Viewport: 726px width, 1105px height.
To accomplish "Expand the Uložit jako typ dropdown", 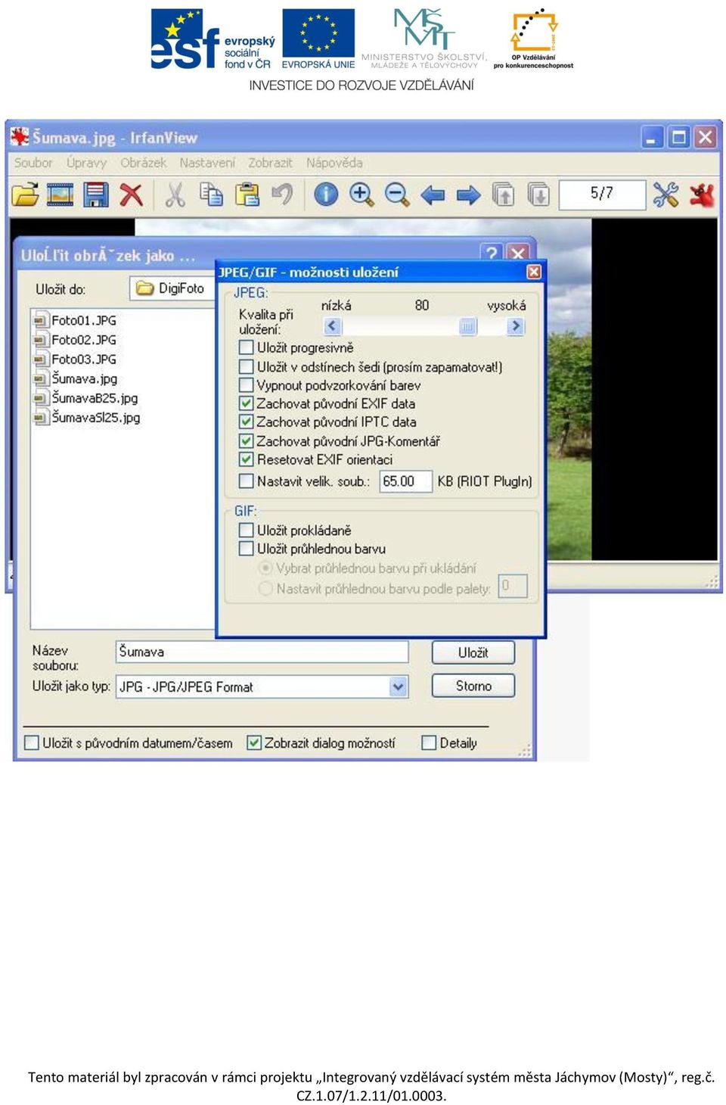I will [399, 686].
